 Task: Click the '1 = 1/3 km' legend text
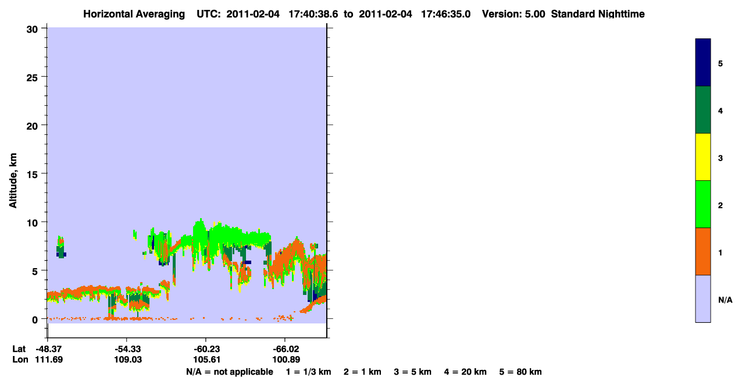click(309, 372)
